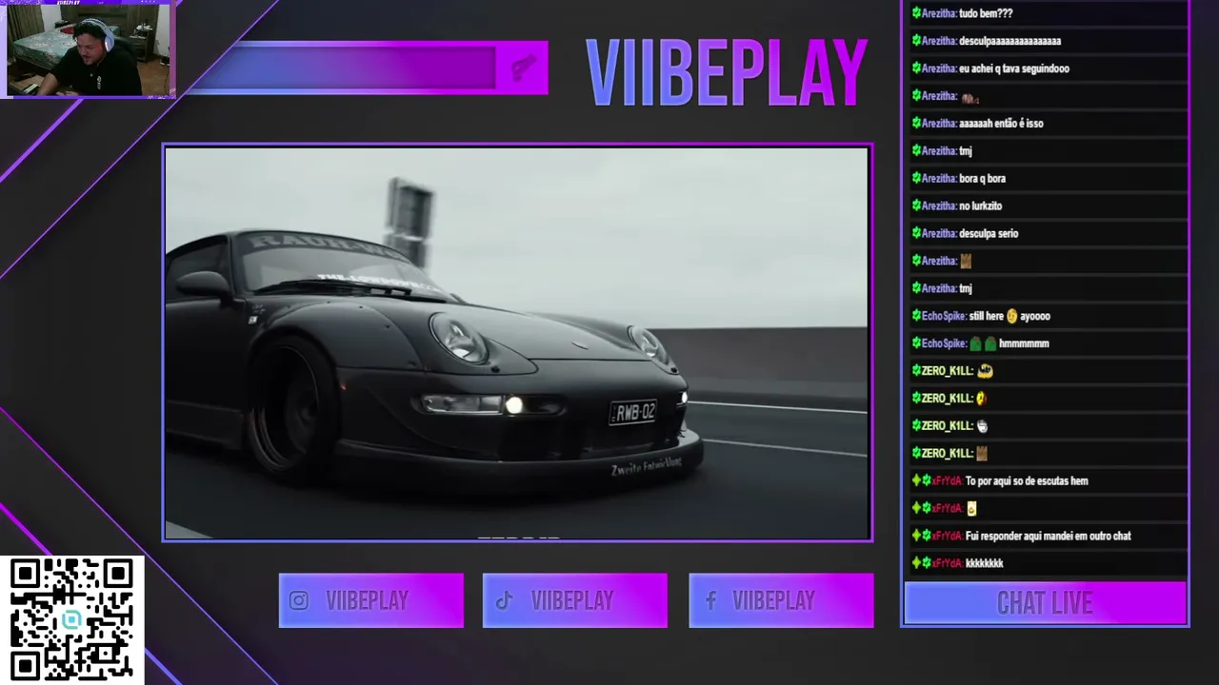This screenshot has width=1219, height=685.
Task: Click the emoji in EchoSpike's 'still here' message
Action: coord(1011,316)
